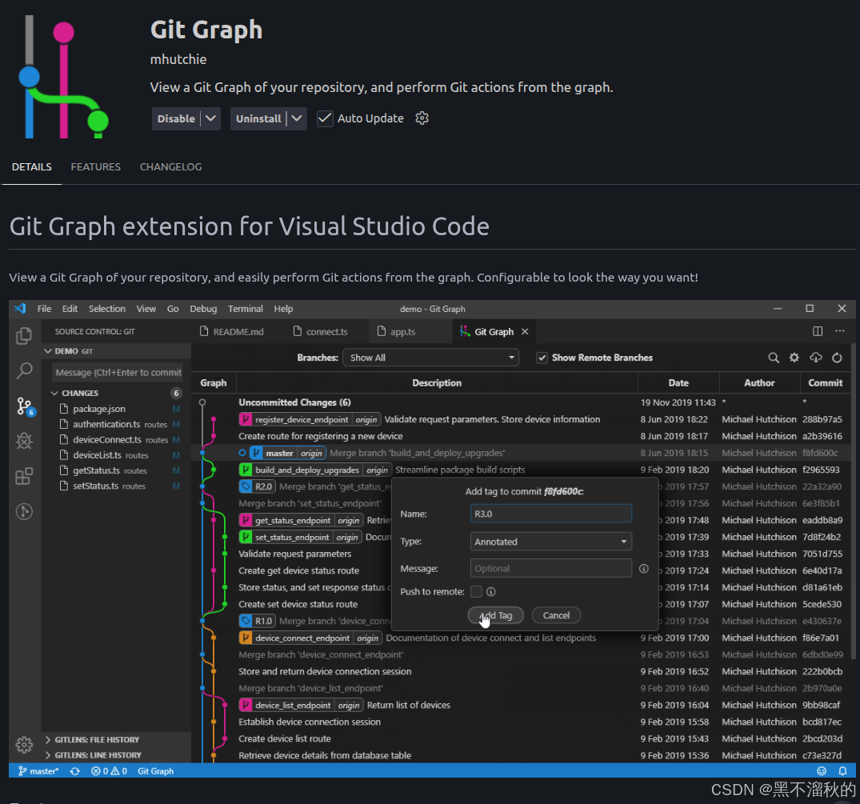Screen dimensions: 860x804
Task: Switch to the CHANGELOG tab
Action: point(170,166)
